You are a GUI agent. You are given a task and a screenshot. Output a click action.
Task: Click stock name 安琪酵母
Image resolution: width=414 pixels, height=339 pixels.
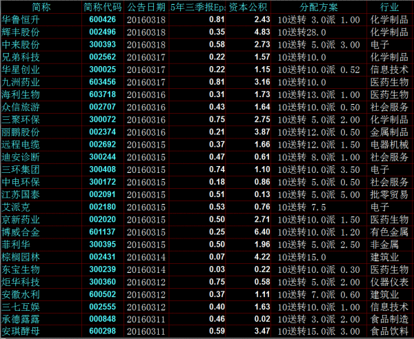click(21, 331)
